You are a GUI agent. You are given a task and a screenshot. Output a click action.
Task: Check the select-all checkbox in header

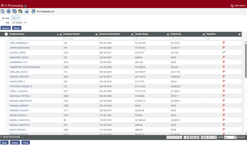[x=6, y=34]
